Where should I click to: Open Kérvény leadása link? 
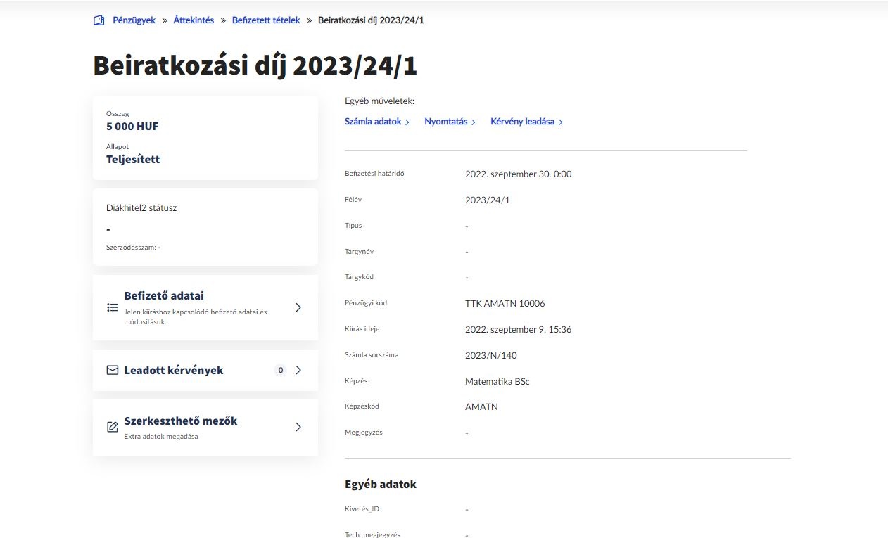tap(527, 122)
